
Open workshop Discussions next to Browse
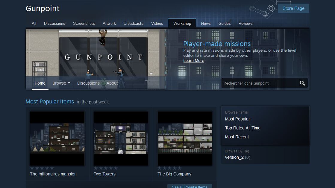coord(88,83)
